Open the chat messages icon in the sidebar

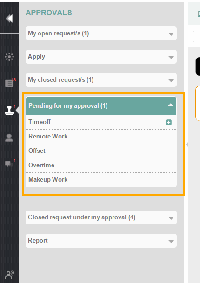[x=9, y=164]
